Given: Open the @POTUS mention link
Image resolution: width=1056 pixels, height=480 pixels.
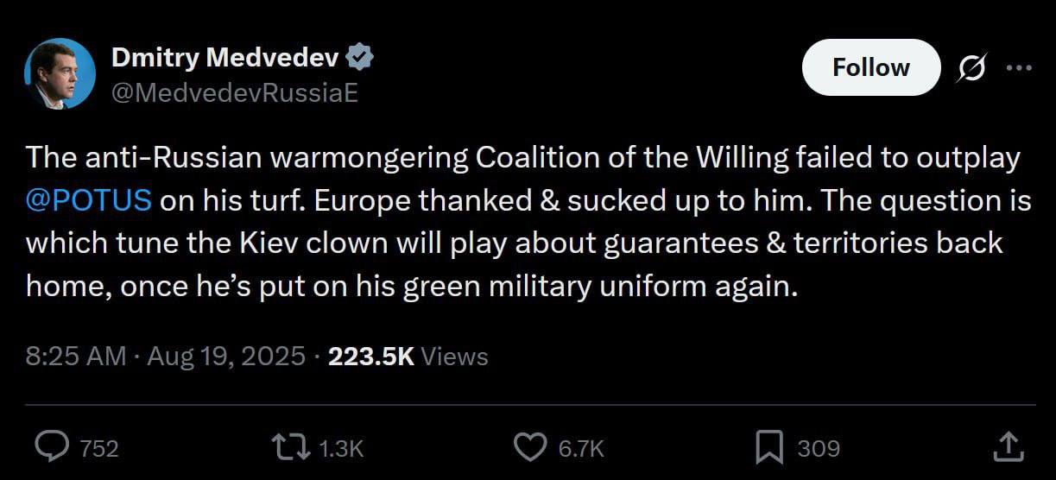Looking at the screenshot, I should (x=89, y=201).
